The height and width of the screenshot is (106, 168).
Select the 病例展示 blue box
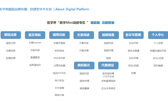(84, 65)
